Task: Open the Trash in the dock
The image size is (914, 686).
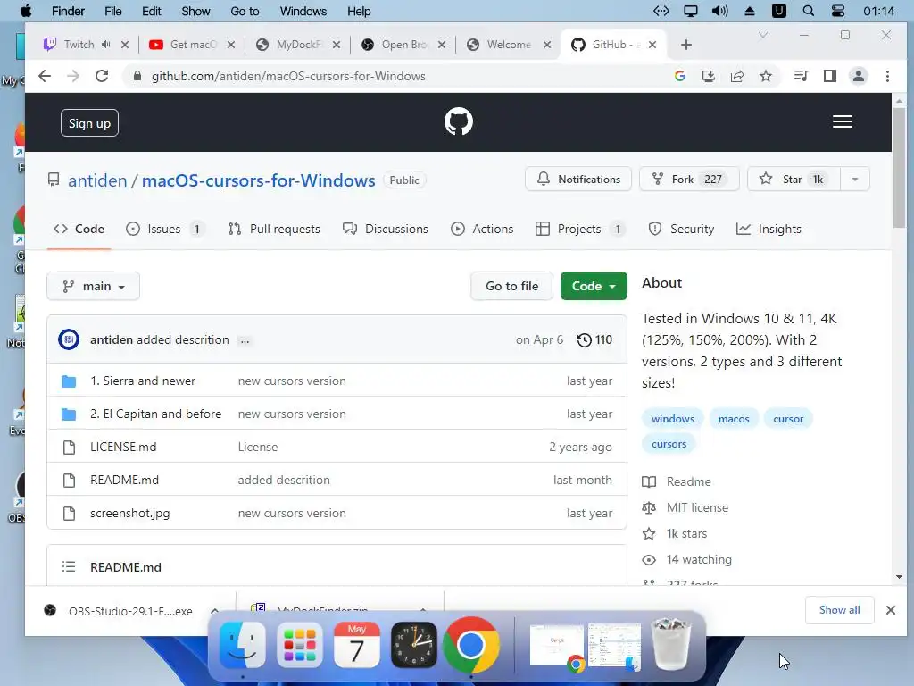Action: 671,644
